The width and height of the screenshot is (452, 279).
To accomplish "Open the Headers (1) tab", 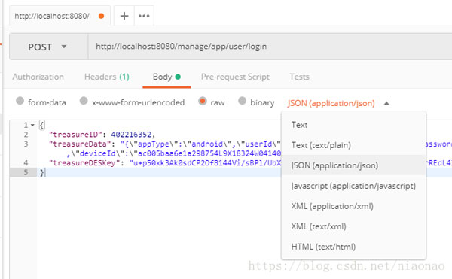I will pos(107,77).
